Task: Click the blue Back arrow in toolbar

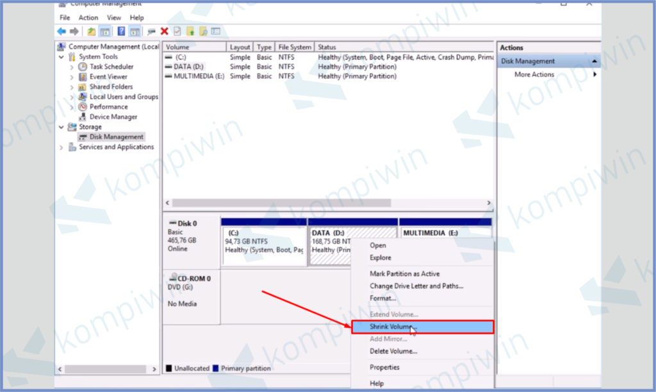Action: (x=61, y=31)
